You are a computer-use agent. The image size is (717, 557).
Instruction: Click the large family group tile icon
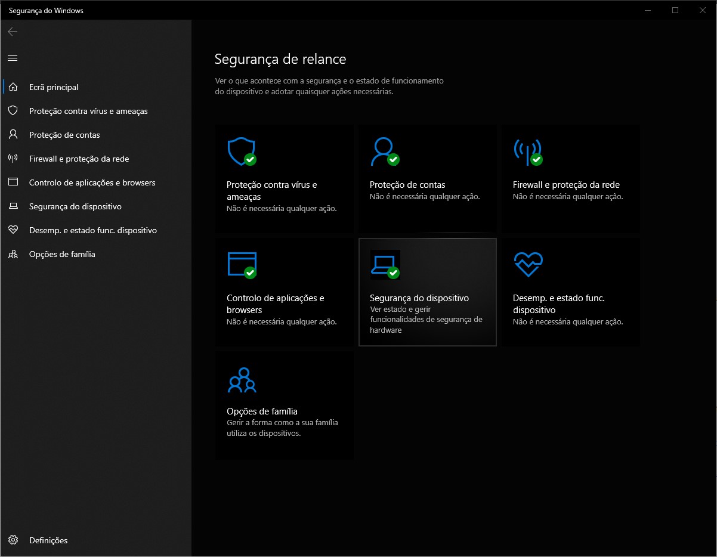coord(242,380)
